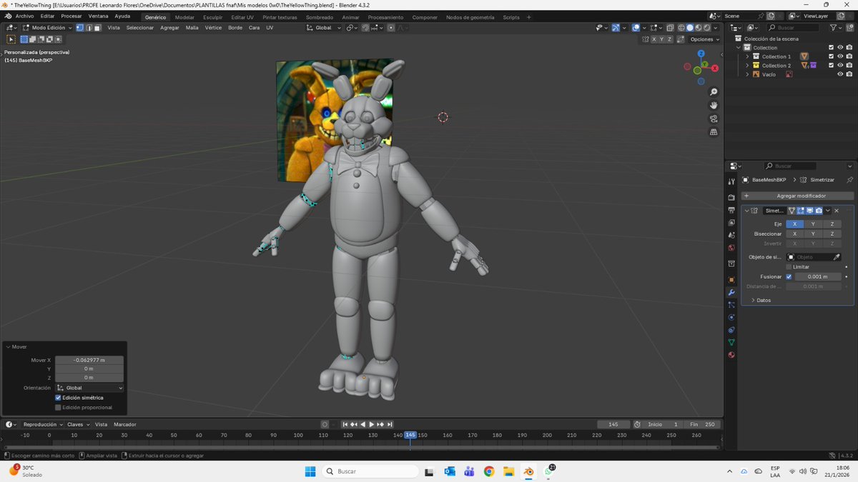Open the Scene properties tab icon
This screenshot has width=858, height=482.
coord(731,235)
